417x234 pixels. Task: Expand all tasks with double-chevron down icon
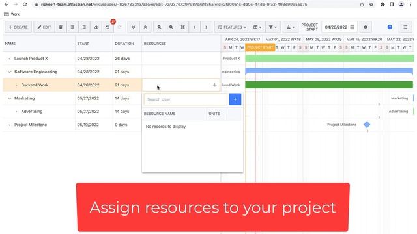click(x=134, y=27)
